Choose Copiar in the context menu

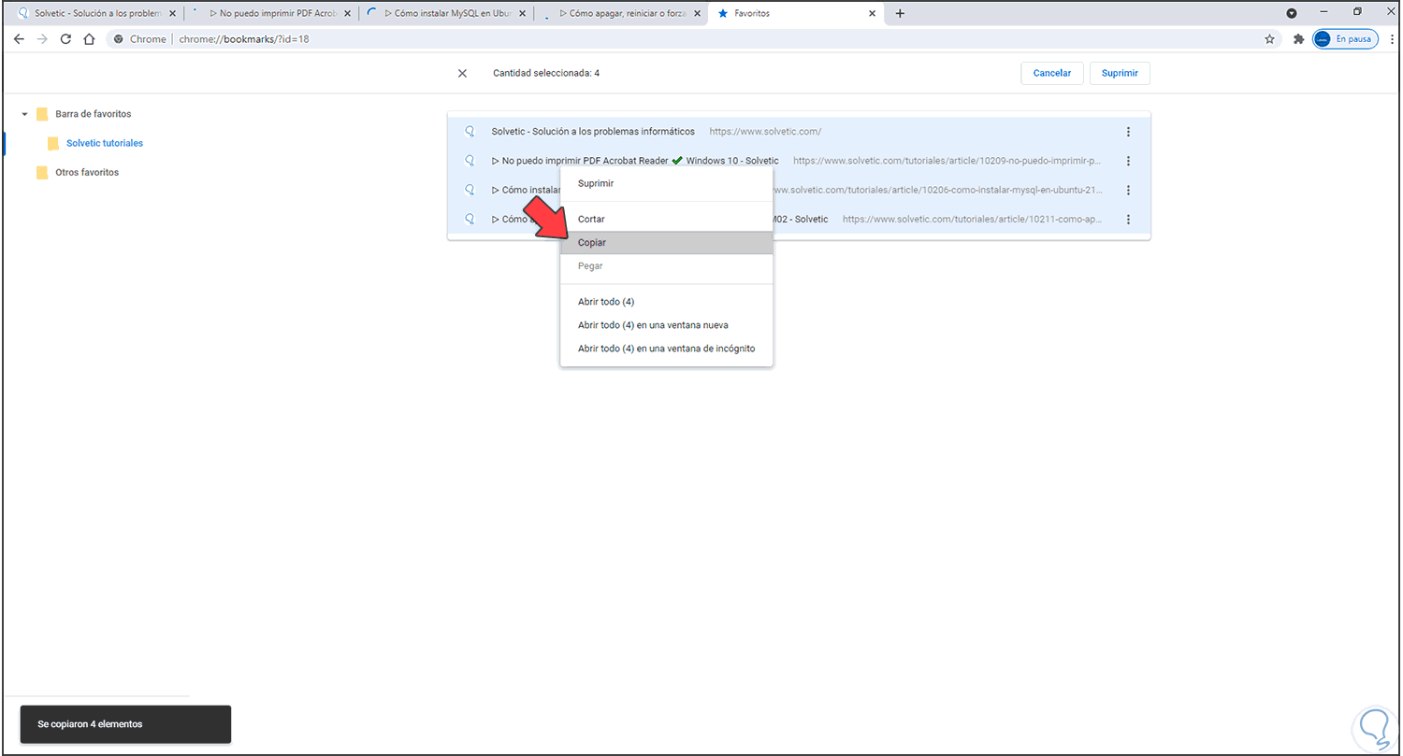tap(667, 242)
